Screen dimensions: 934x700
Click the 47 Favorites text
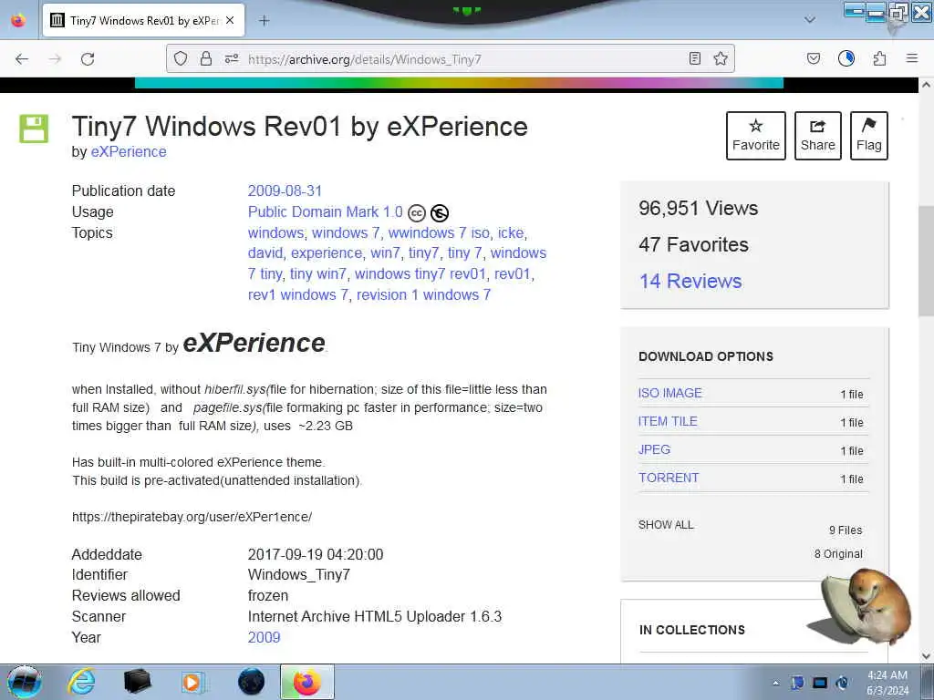click(x=693, y=244)
